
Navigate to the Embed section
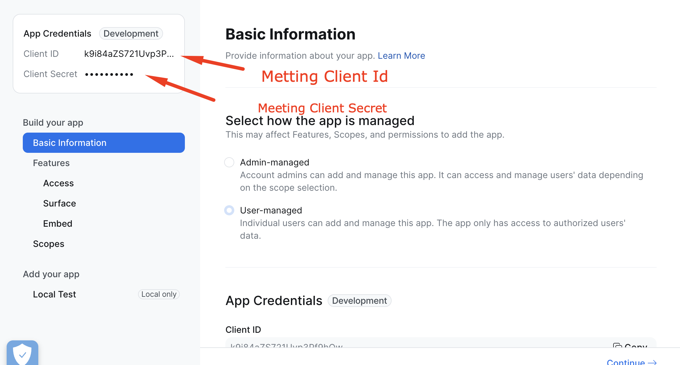pos(58,224)
